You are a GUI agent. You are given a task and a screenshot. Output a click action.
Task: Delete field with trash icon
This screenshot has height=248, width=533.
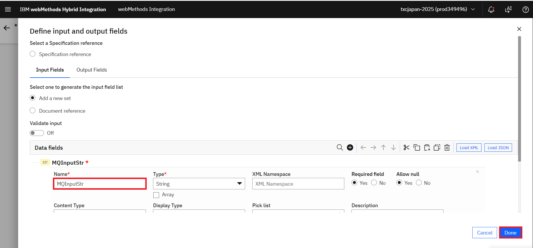point(447,147)
